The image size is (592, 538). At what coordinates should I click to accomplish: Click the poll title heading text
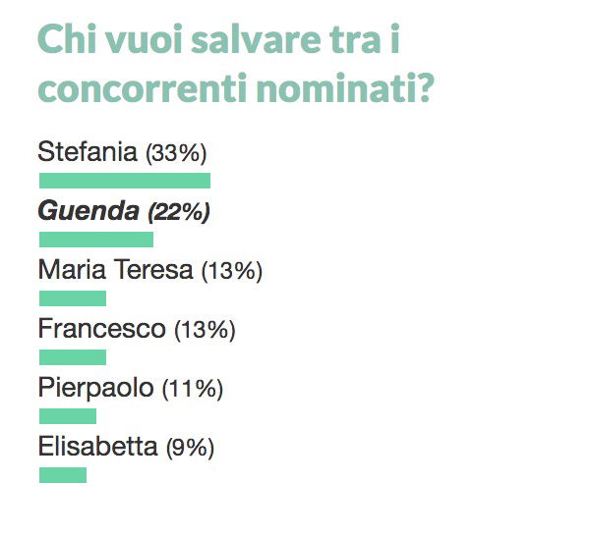click(236, 63)
